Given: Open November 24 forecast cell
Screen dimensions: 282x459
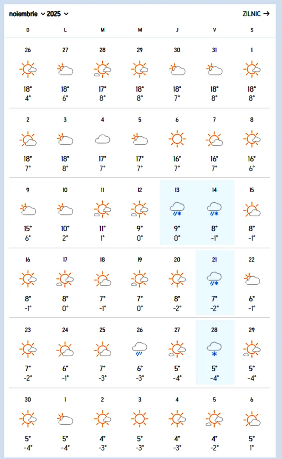Looking at the screenshot, I should click(x=65, y=352).
